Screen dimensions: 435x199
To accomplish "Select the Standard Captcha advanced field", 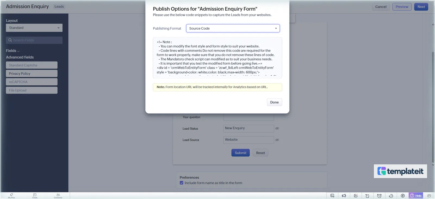I will click(32, 65).
